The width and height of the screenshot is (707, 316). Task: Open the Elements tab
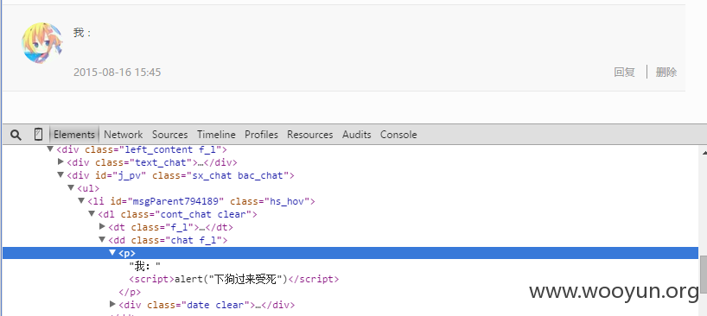[x=74, y=135]
